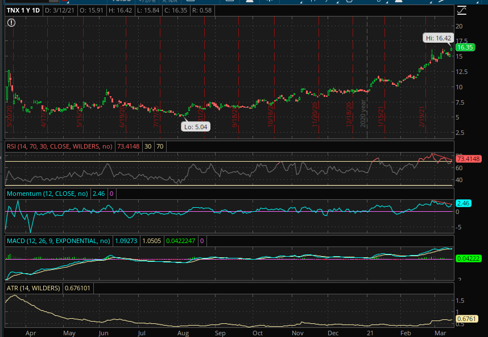Open the RSI study title label
The height and width of the screenshot is (337, 488).
59,146
